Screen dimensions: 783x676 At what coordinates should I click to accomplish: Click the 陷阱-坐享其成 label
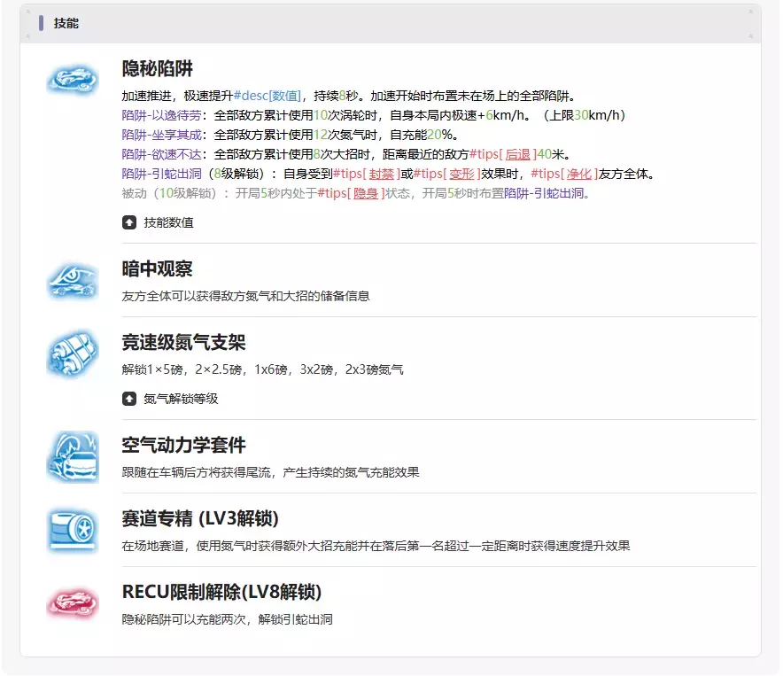(162, 135)
